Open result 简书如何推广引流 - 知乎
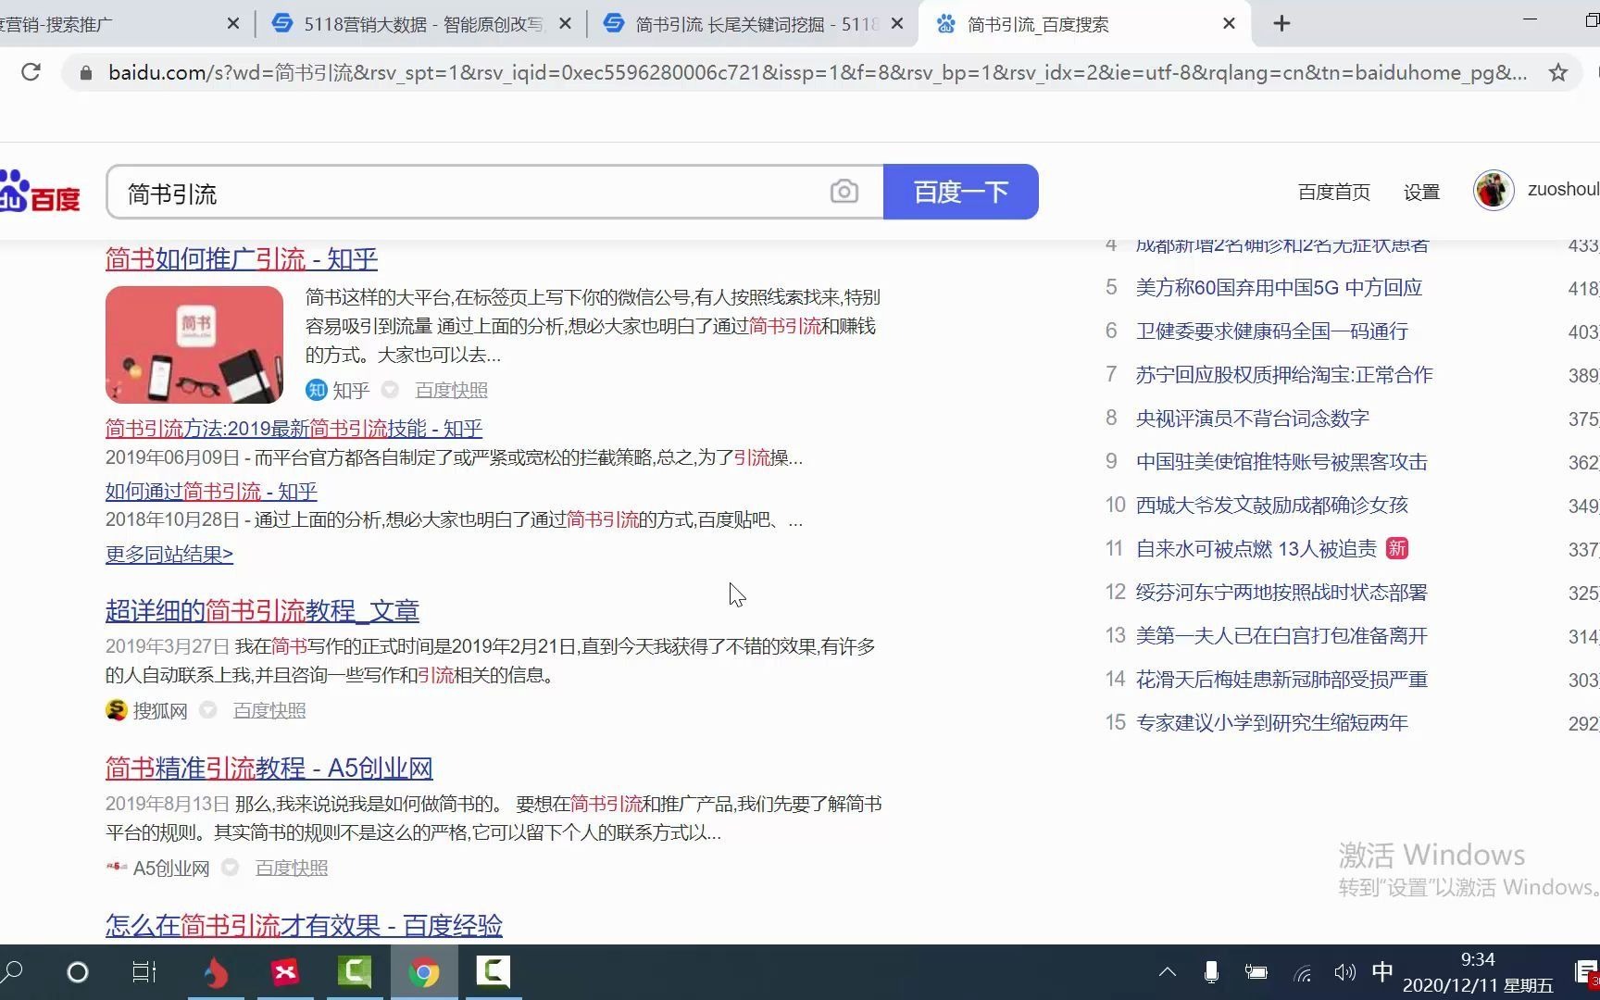The height and width of the screenshot is (1000, 1600). tap(242, 258)
